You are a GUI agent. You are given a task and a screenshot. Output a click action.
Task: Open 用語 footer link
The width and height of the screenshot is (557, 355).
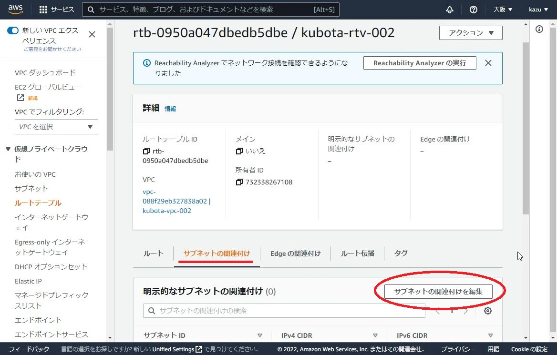[x=494, y=349]
